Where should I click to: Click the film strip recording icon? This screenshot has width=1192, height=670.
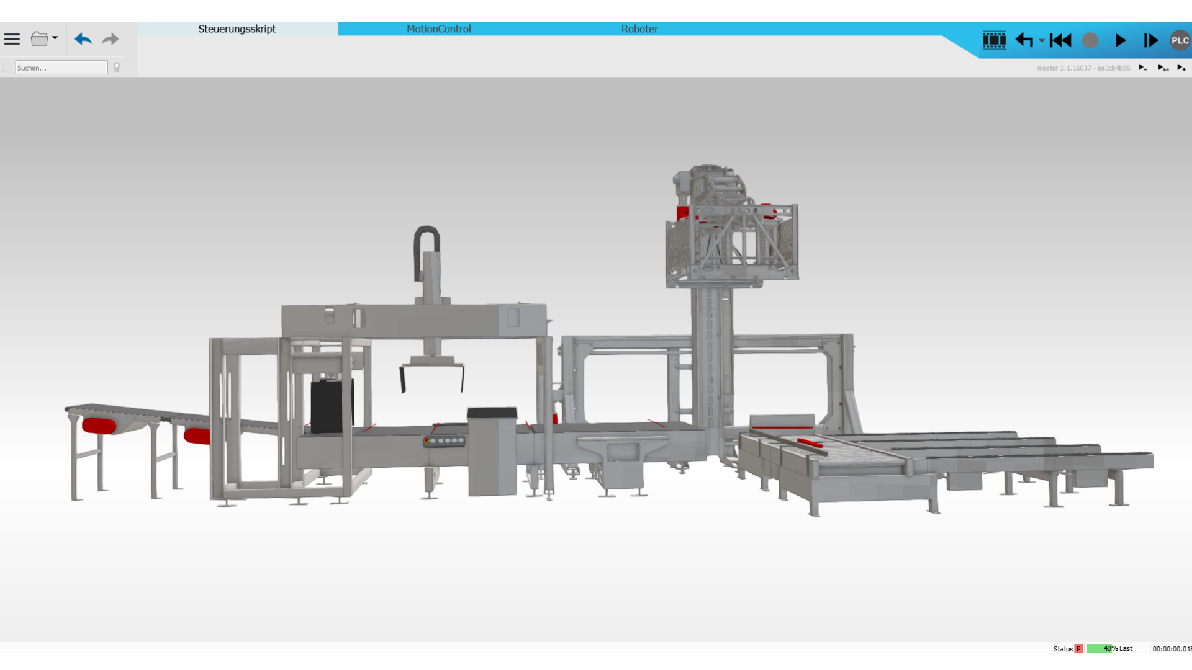coord(994,40)
